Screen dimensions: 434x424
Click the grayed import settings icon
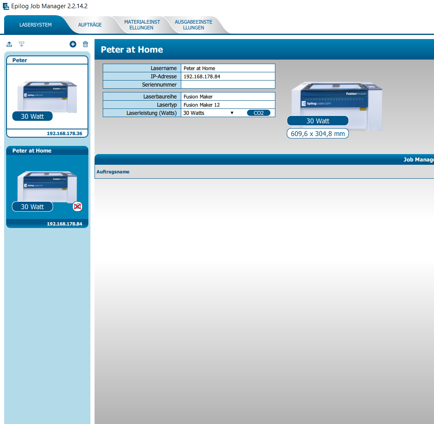point(21,44)
